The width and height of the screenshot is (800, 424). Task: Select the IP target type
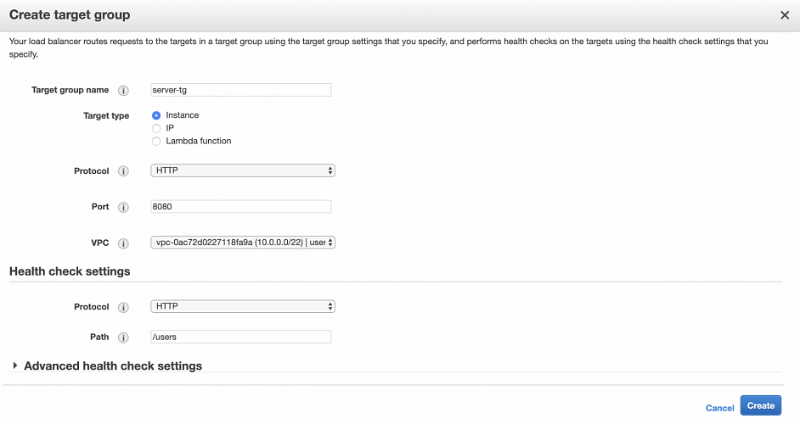tap(156, 128)
